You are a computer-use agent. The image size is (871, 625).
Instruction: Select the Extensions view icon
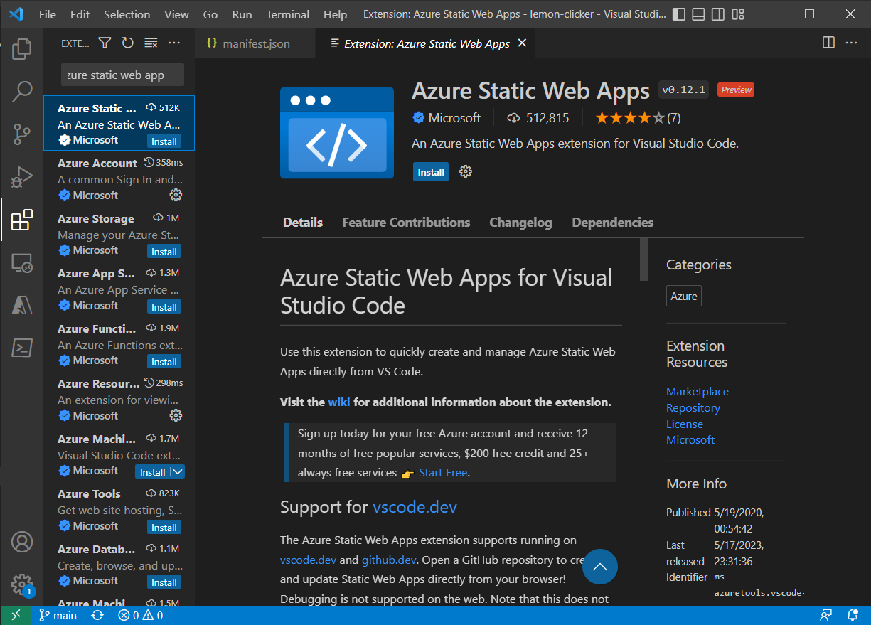click(22, 220)
